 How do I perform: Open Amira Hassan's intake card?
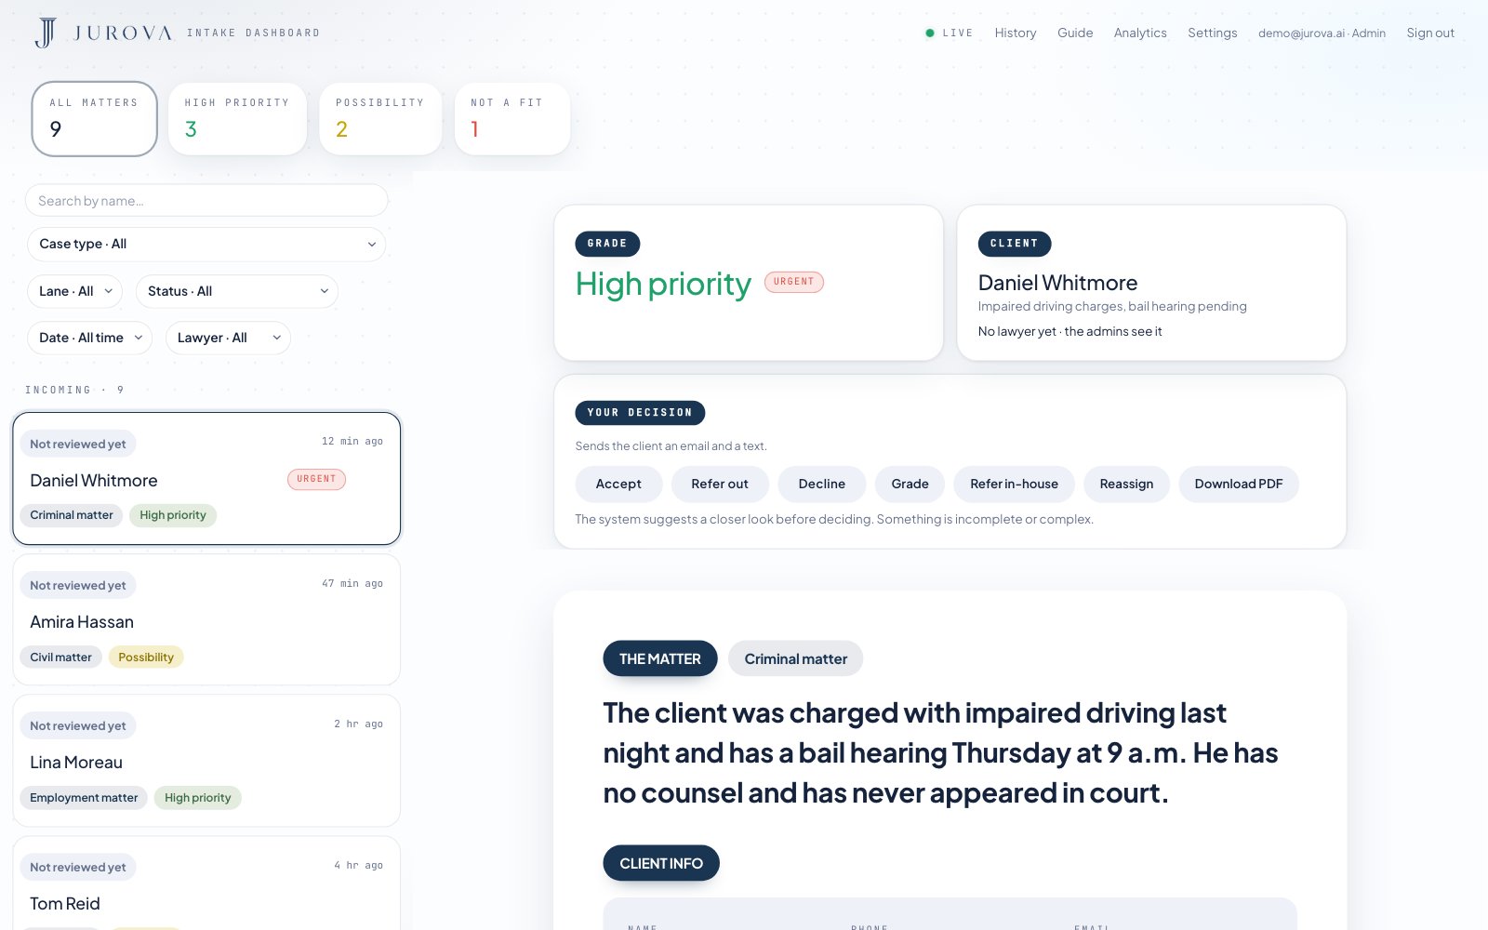tap(206, 619)
